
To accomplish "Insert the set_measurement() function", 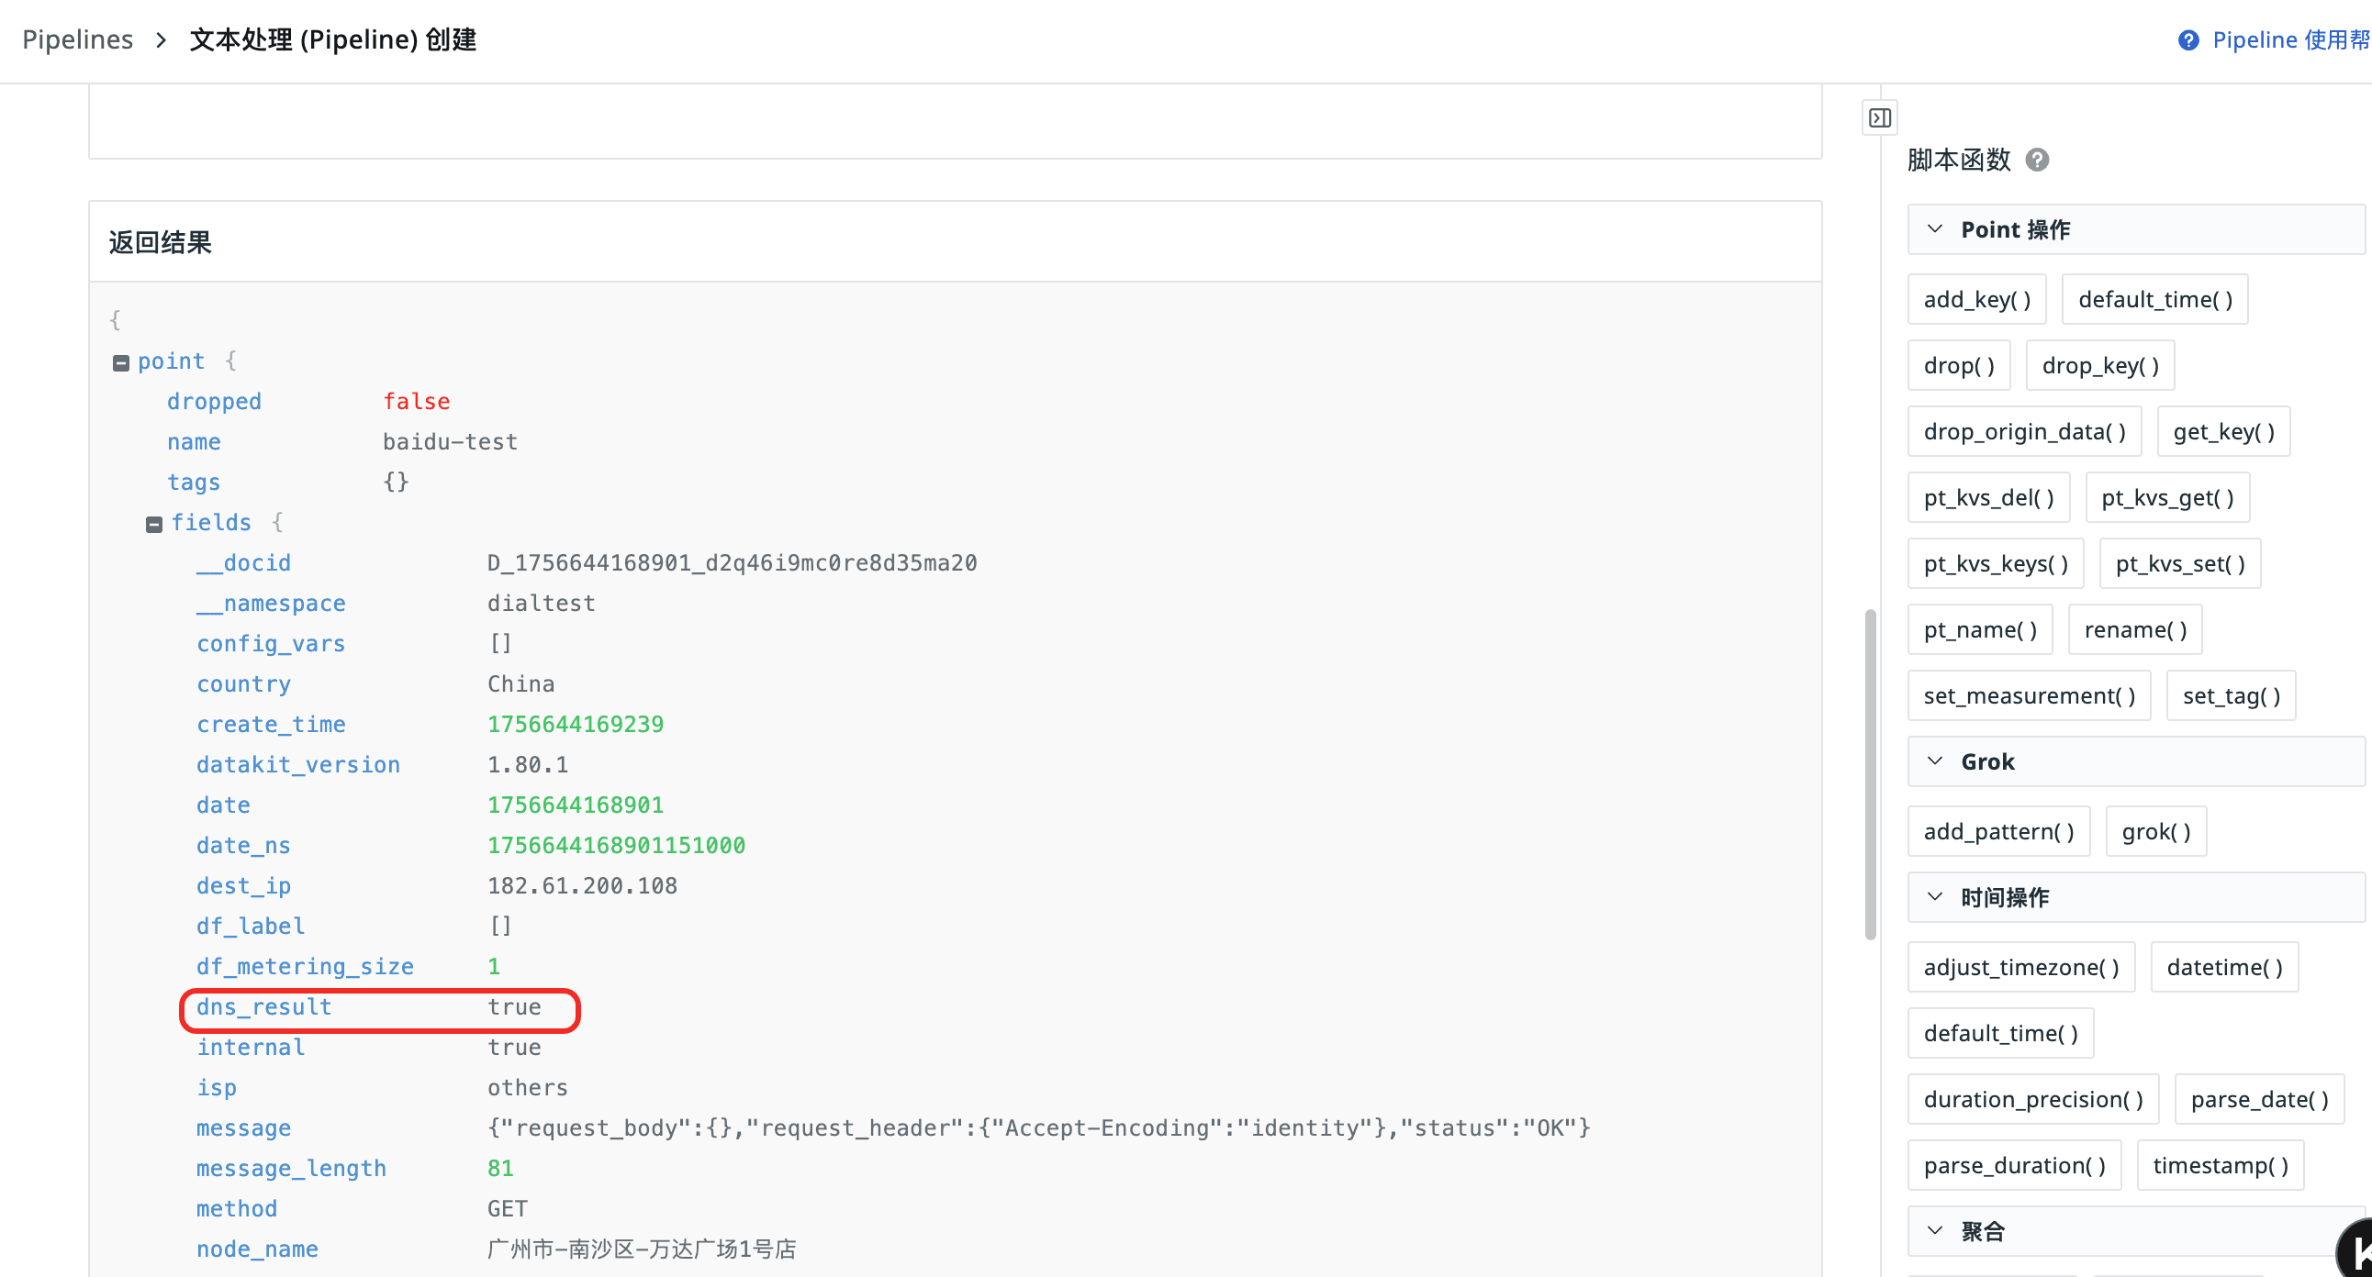I will point(2029,695).
